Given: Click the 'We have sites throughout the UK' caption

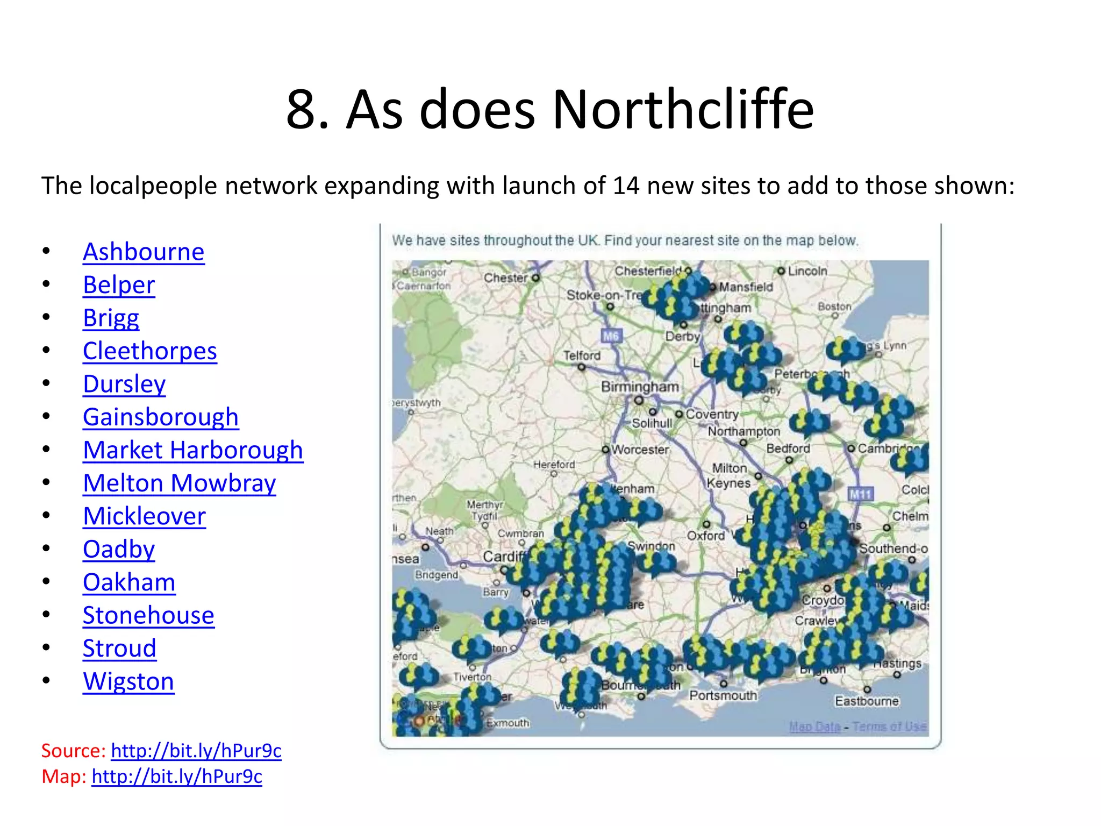Looking at the screenshot, I should pyautogui.click(x=625, y=240).
